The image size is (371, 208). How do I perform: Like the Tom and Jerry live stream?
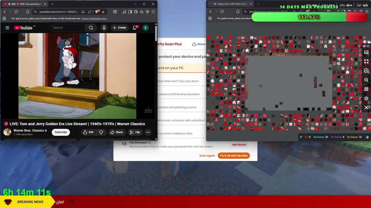click(x=88, y=132)
